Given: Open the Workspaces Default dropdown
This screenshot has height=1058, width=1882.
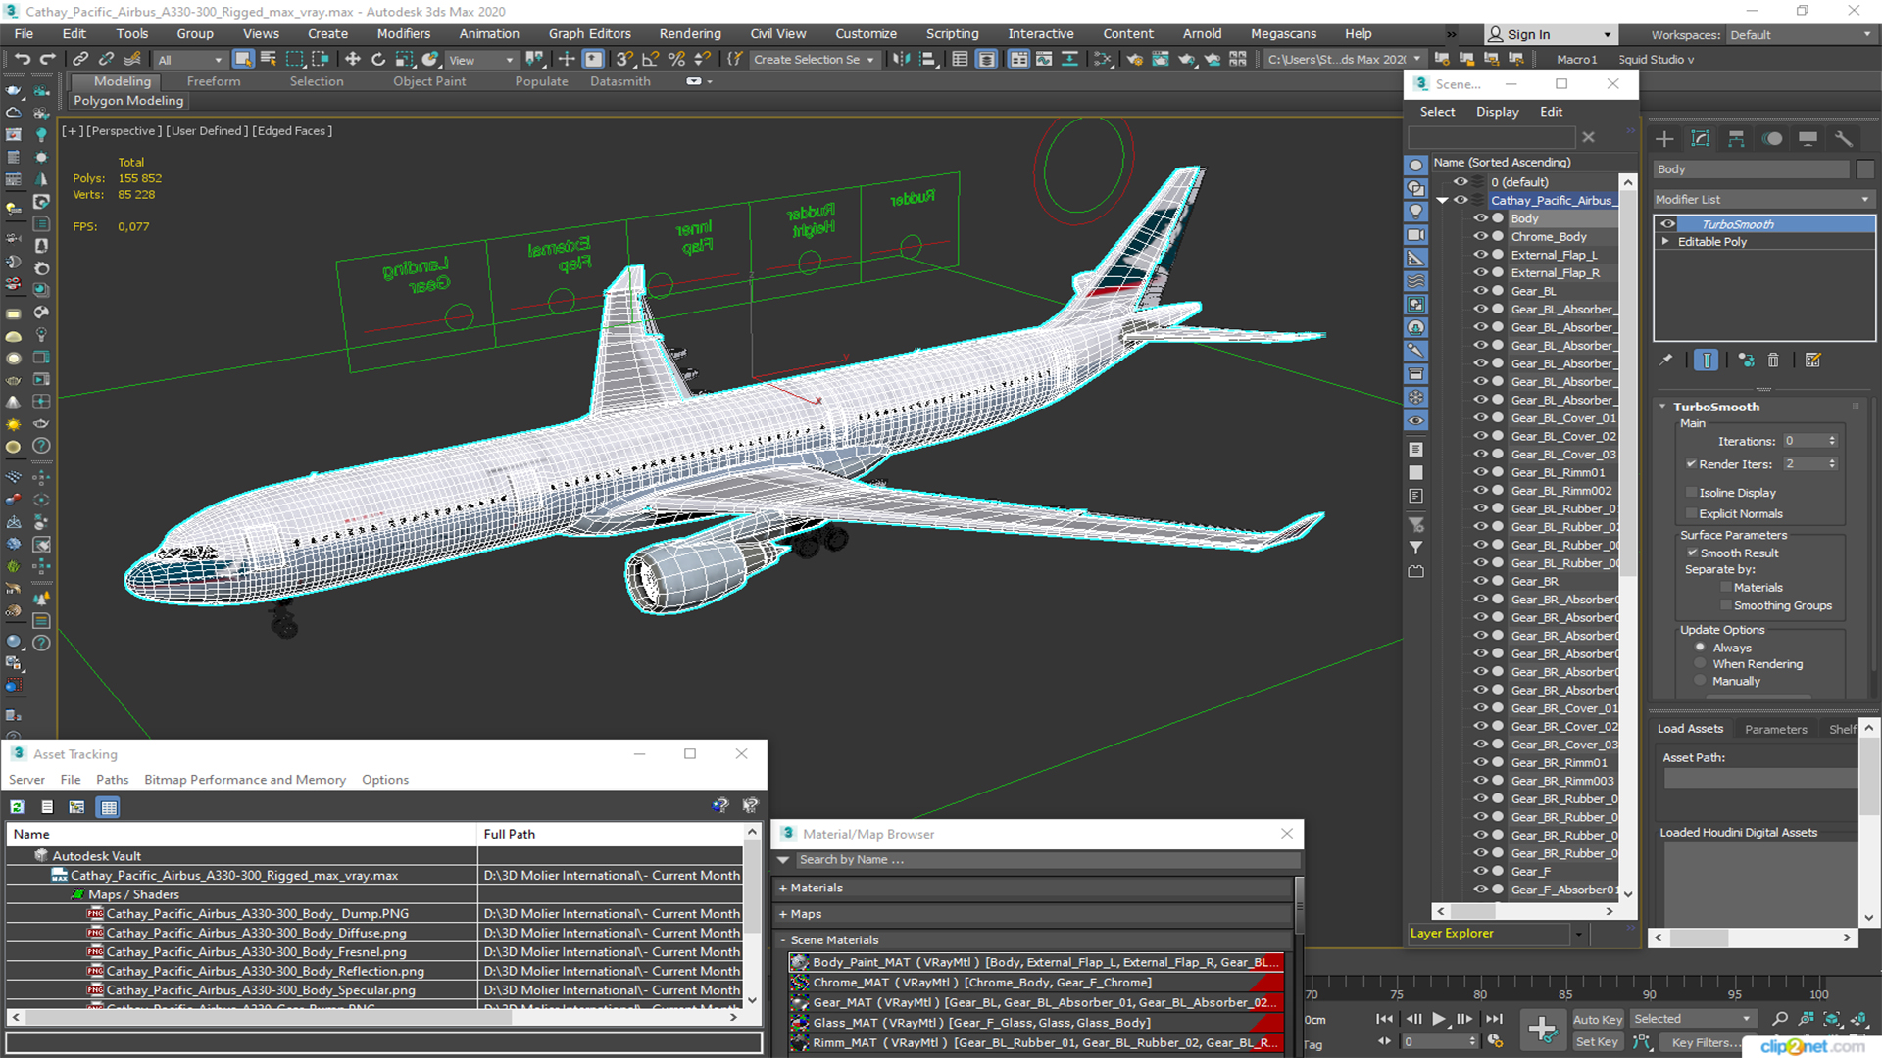Looking at the screenshot, I should coord(1800,34).
